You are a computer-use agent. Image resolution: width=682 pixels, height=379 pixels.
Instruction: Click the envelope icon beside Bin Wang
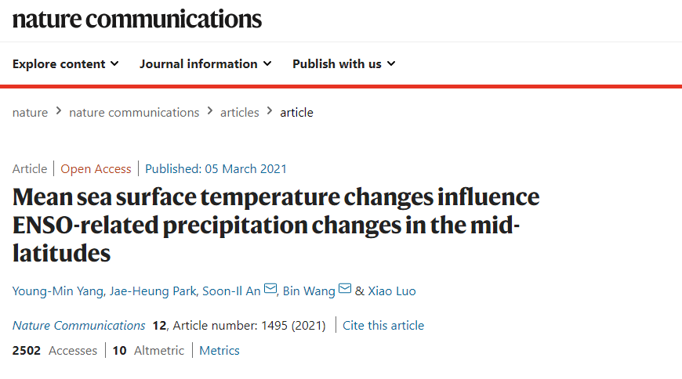pyautogui.click(x=345, y=290)
